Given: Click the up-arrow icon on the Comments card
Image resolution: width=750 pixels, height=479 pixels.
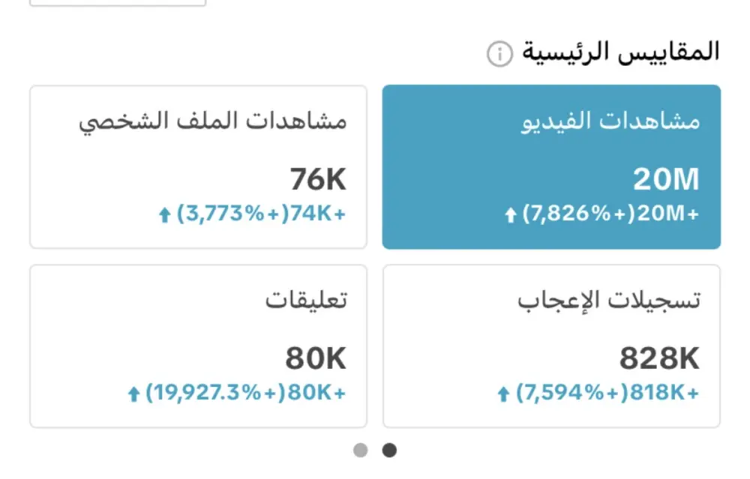Looking at the screenshot, I should pos(133,391).
